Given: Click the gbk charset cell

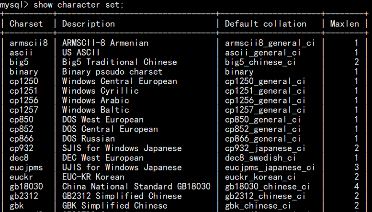Looking at the screenshot, I should click(x=17, y=206).
